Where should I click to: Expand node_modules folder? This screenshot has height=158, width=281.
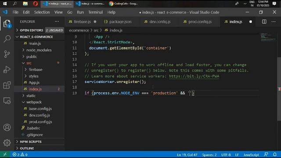click(39, 50)
